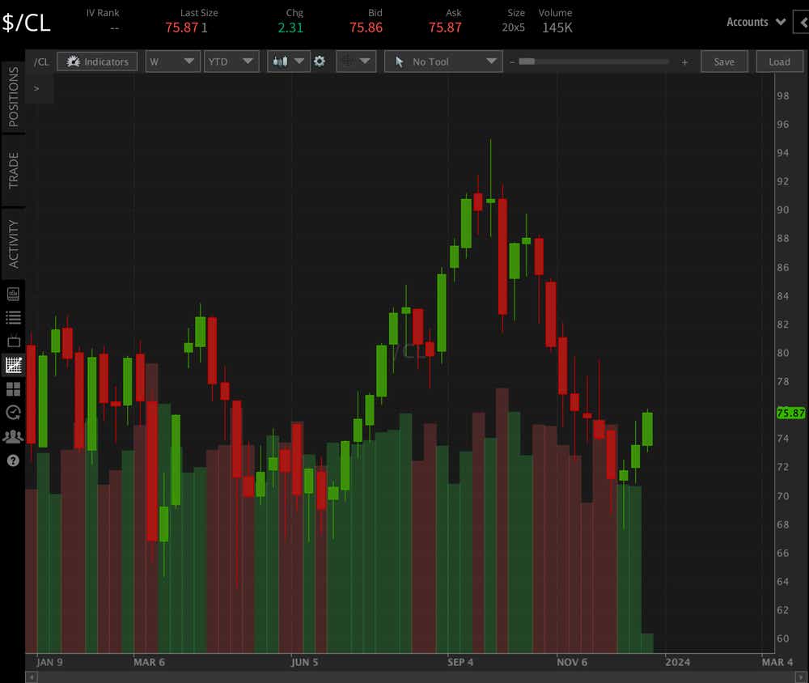The height and width of the screenshot is (683, 809).
Task: Click the help question mark icon
Action: click(x=13, y=461)
